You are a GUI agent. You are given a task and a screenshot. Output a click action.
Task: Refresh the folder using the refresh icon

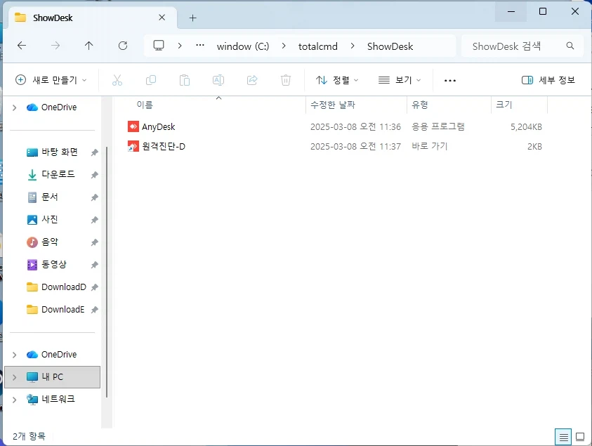[122, 46]
